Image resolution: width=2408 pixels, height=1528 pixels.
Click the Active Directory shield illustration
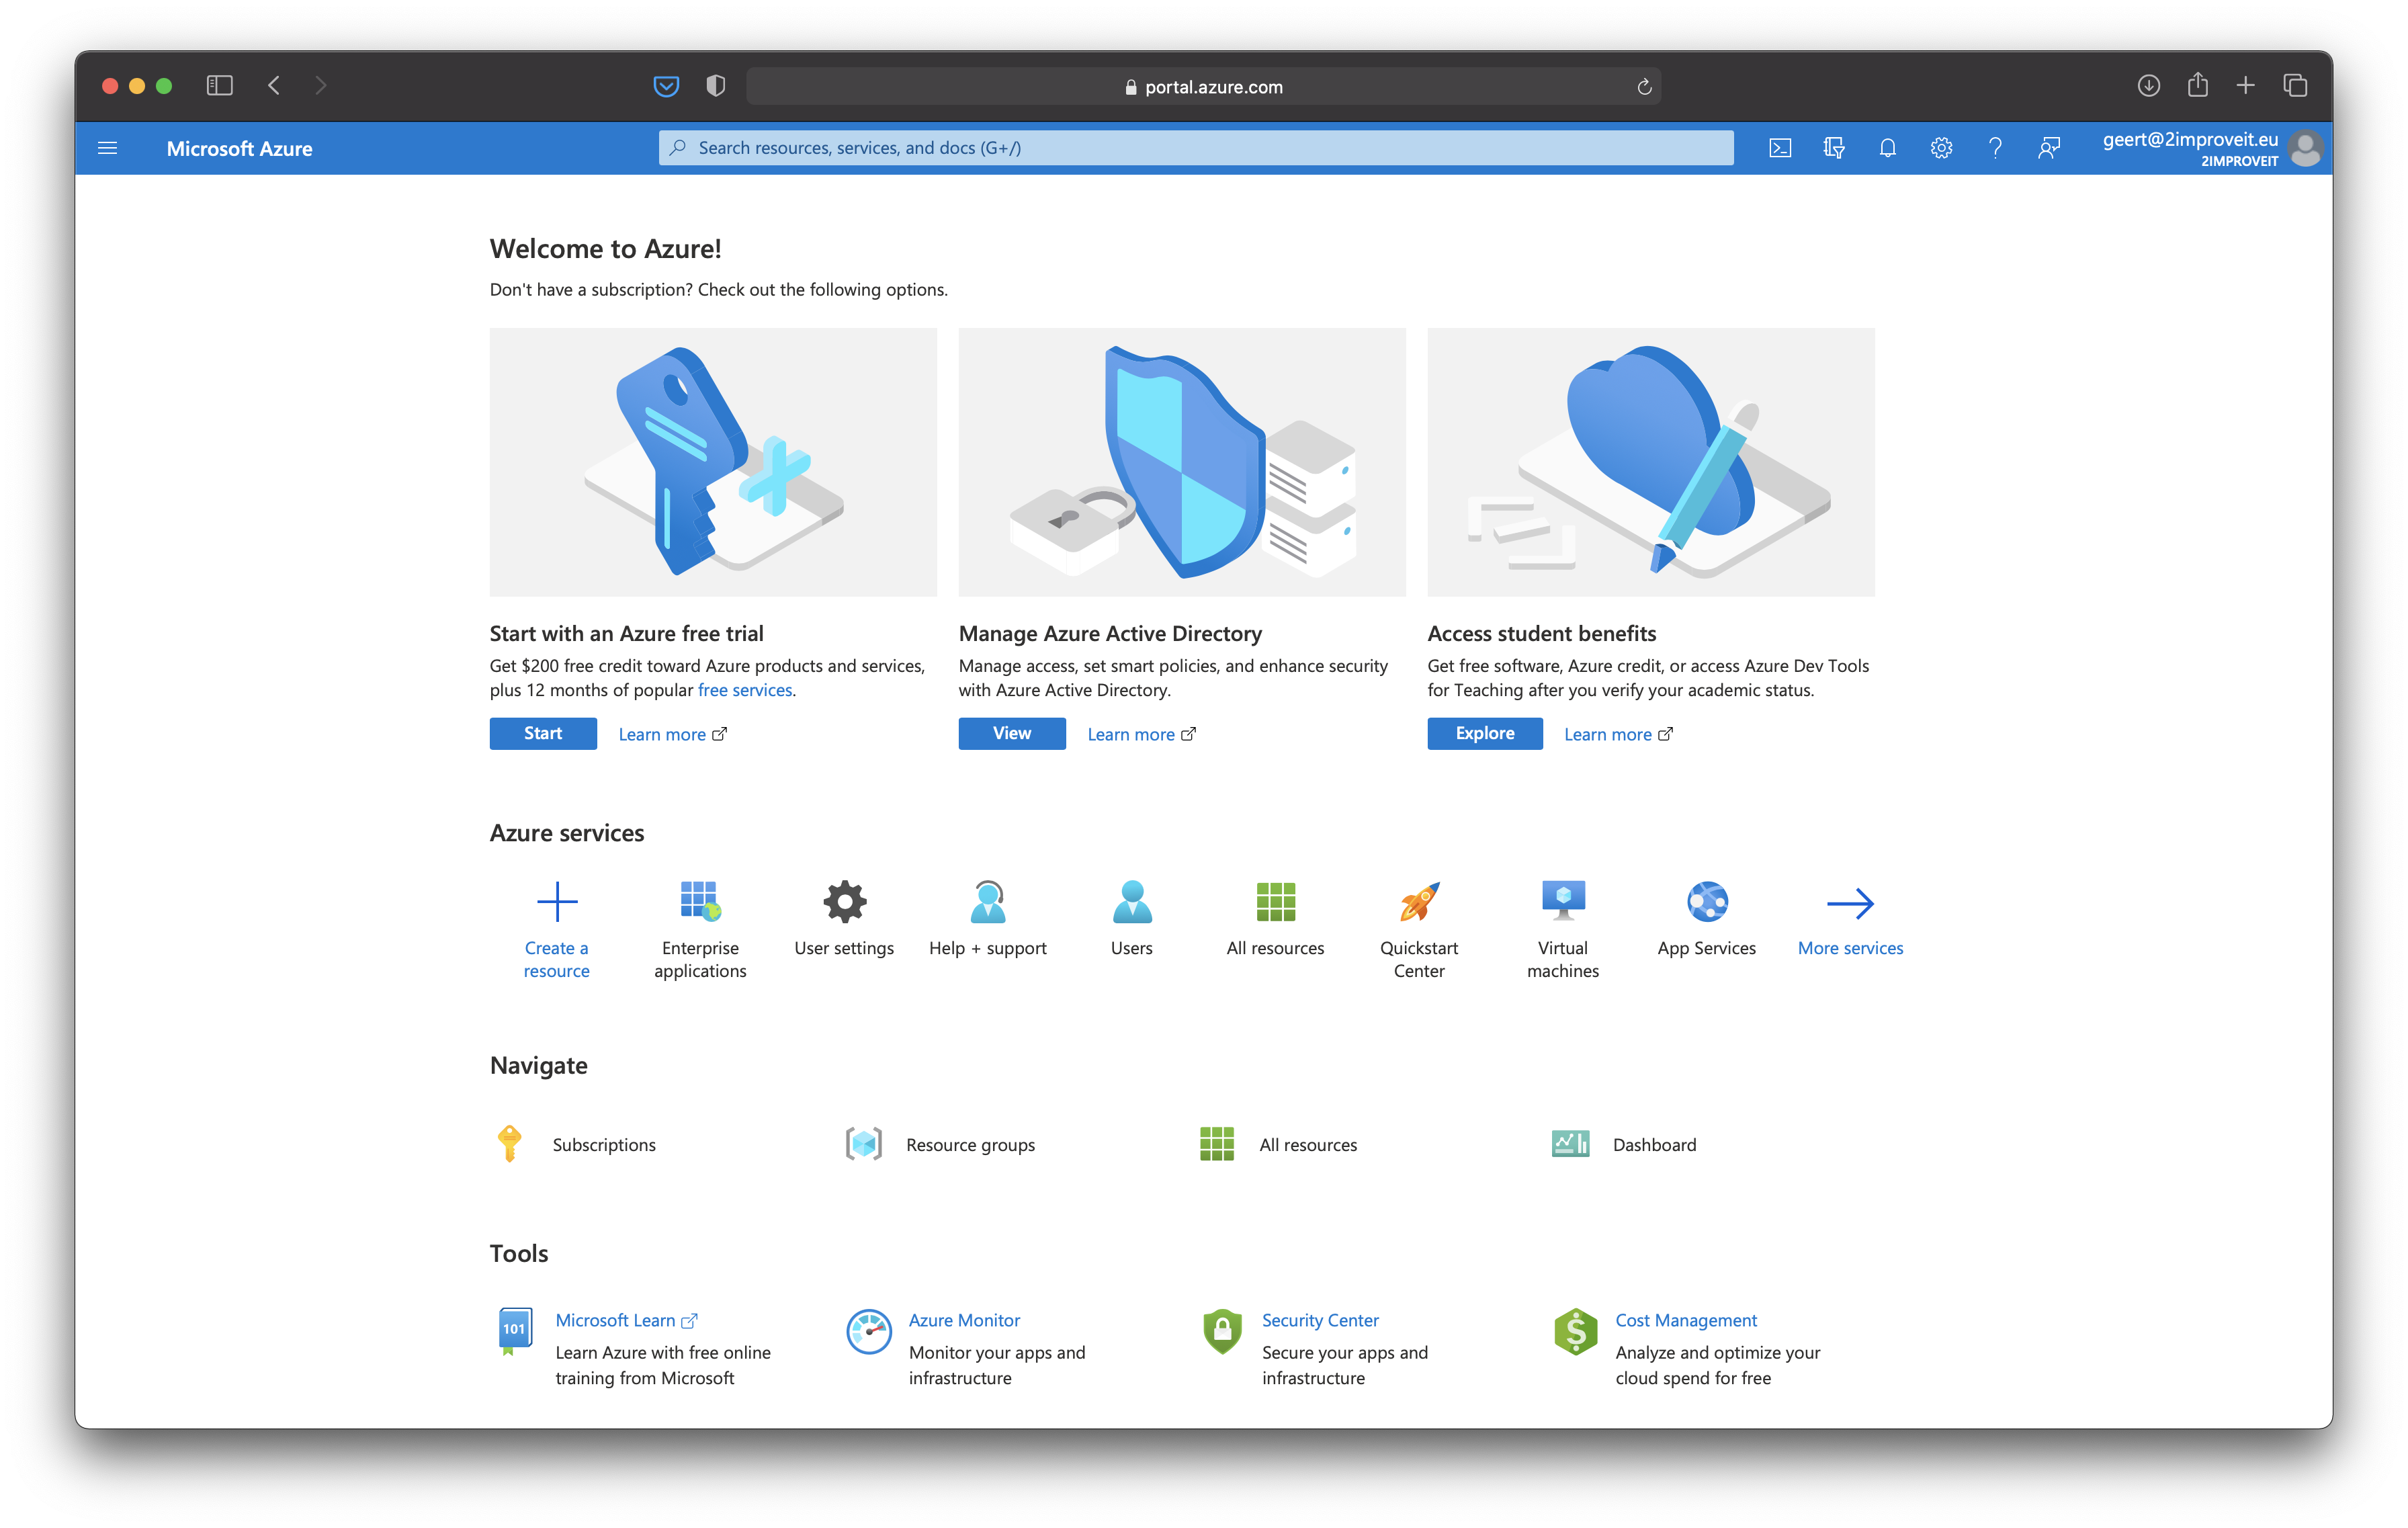tap(1182, 462)
